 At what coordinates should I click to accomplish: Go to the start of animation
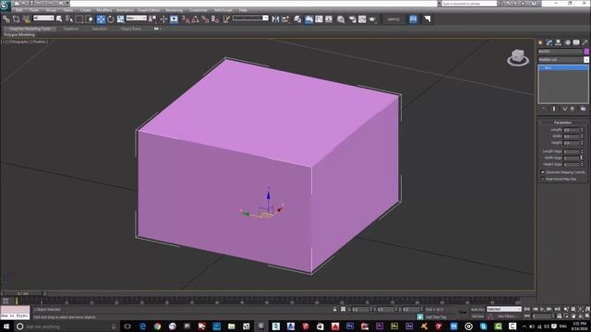(x=527, y=310)
